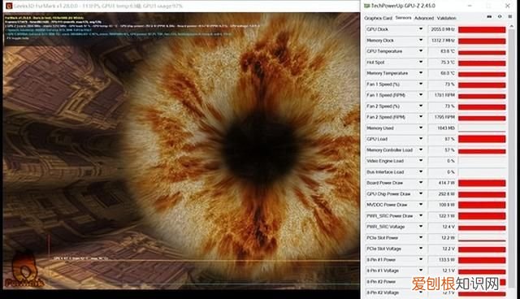Screen dimensions: 520x299
Task: Click the GPU-Z screenshot camera icon
Action: pos(489,17)
